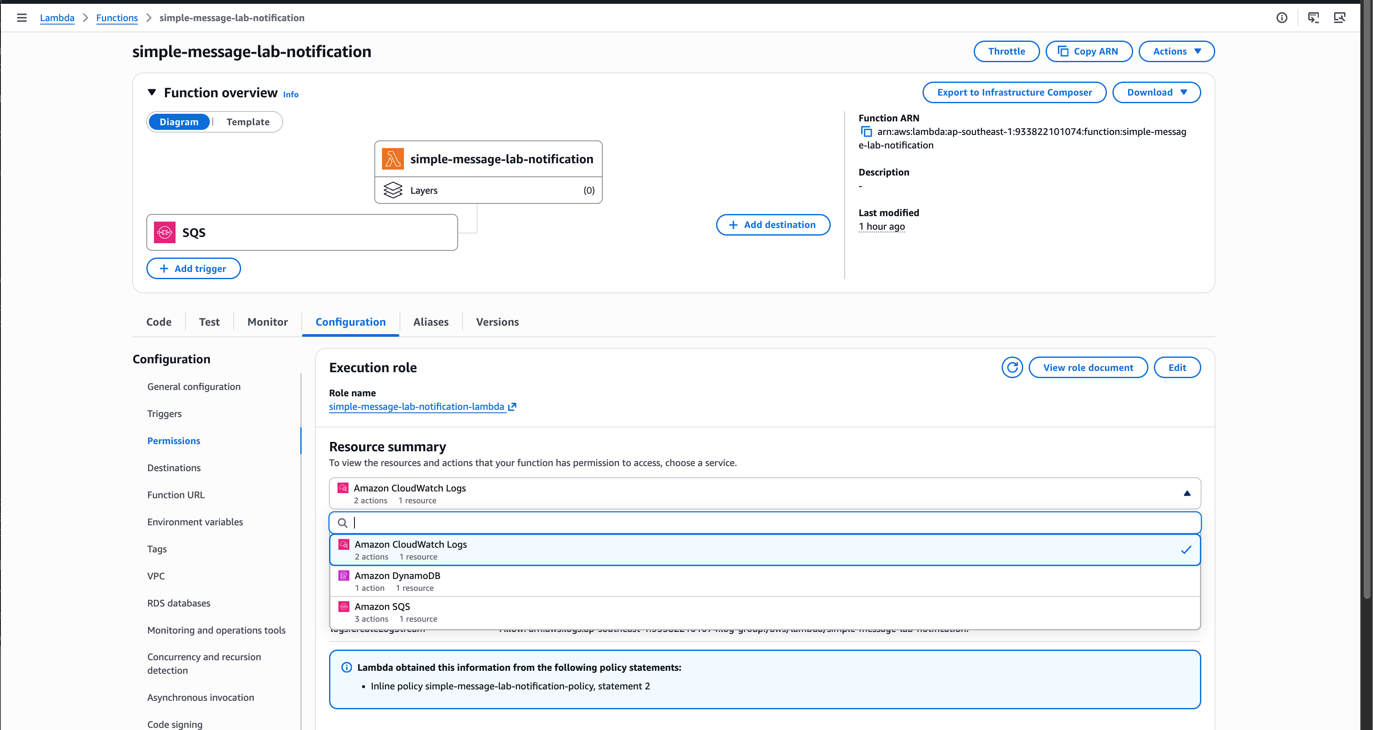Image resolution: width=1373 pixels, height=730 pixels.
Task: Click the Add trigger button
Action: (x=193, y=269)
